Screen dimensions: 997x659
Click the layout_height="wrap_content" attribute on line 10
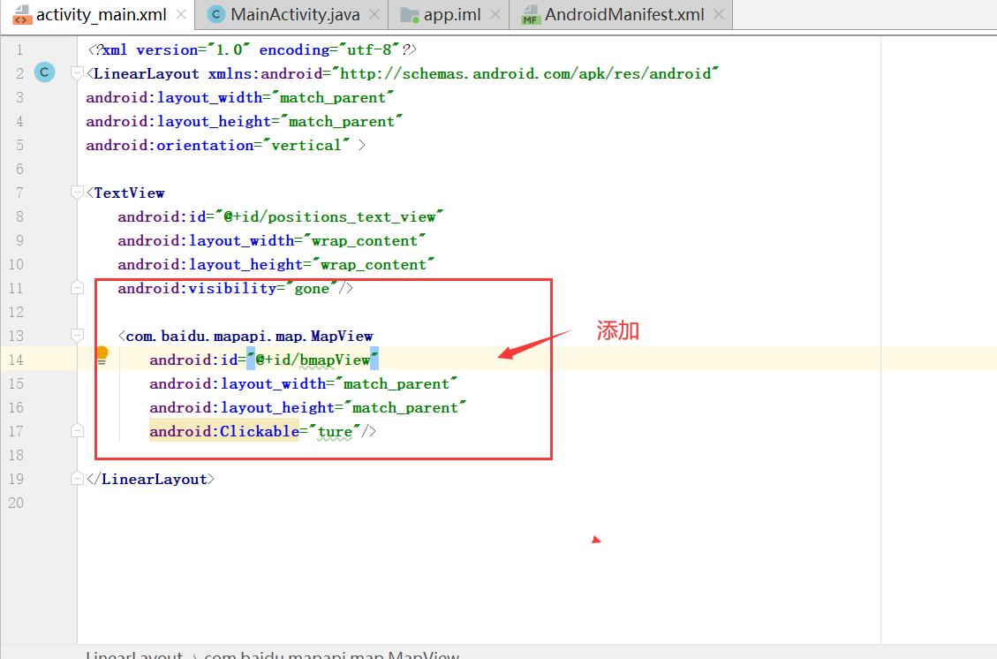click(276, 265)
